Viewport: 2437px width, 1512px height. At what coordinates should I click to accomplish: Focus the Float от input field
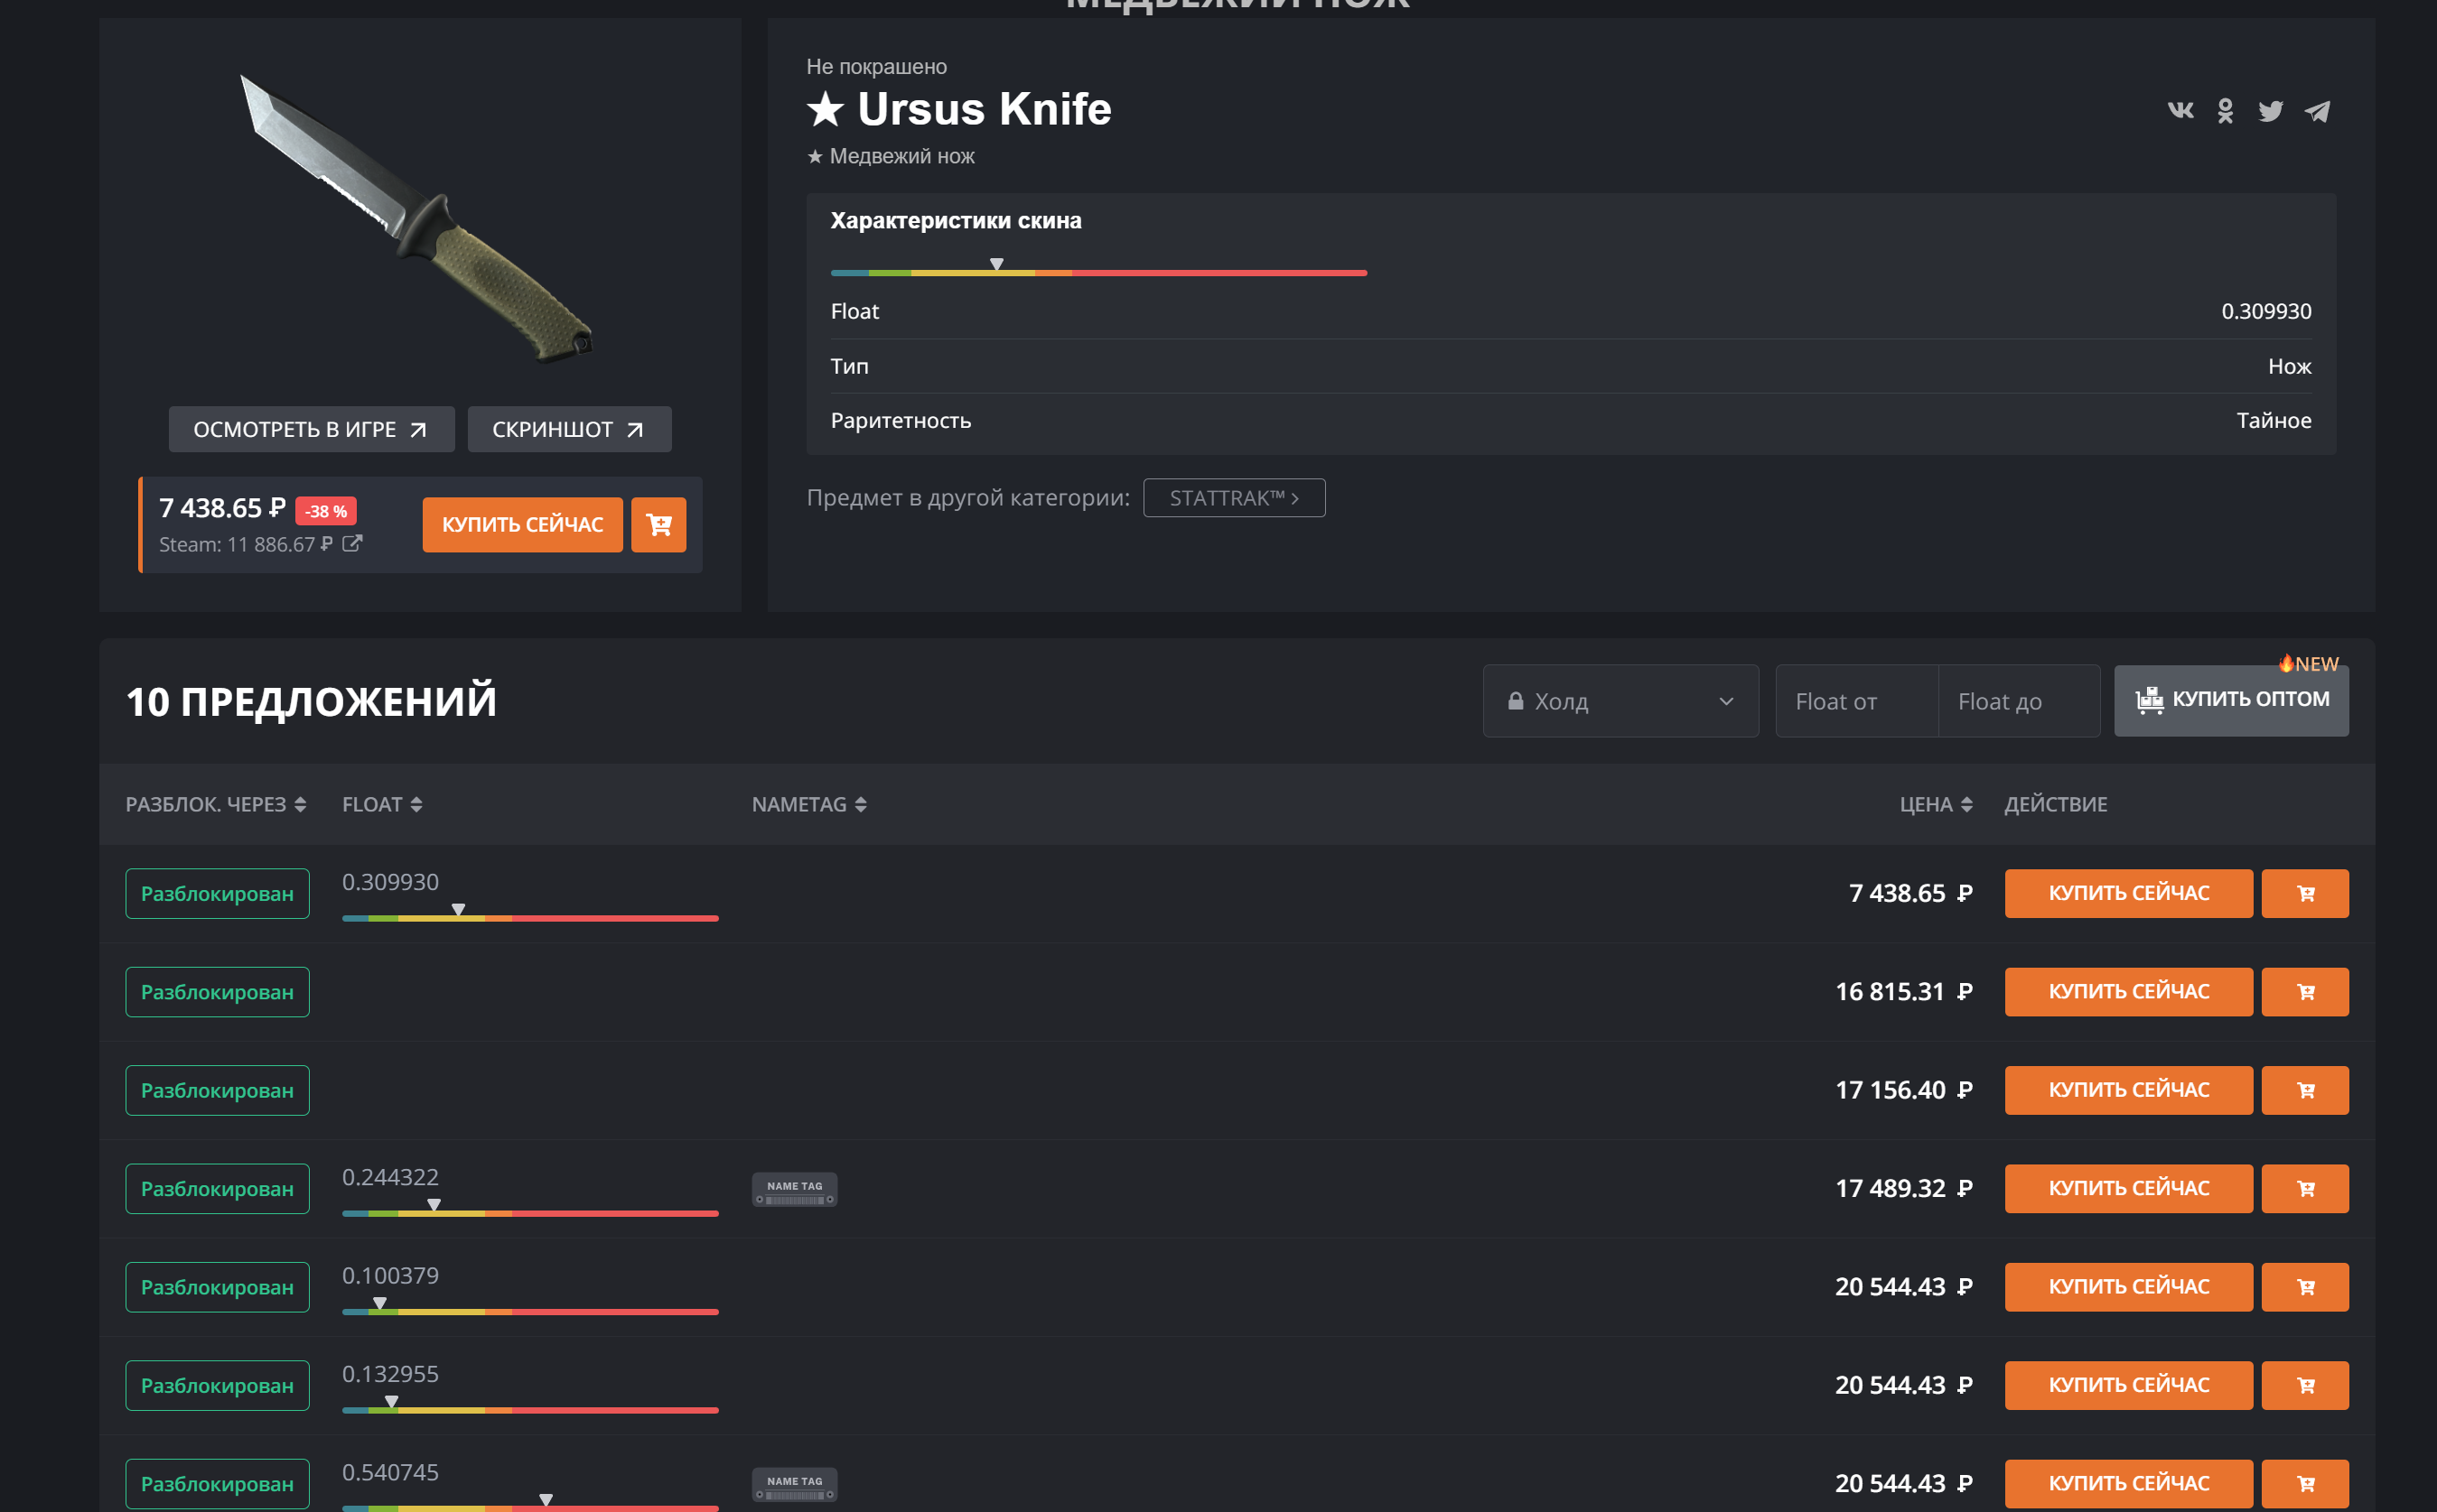coord(1856,701)
